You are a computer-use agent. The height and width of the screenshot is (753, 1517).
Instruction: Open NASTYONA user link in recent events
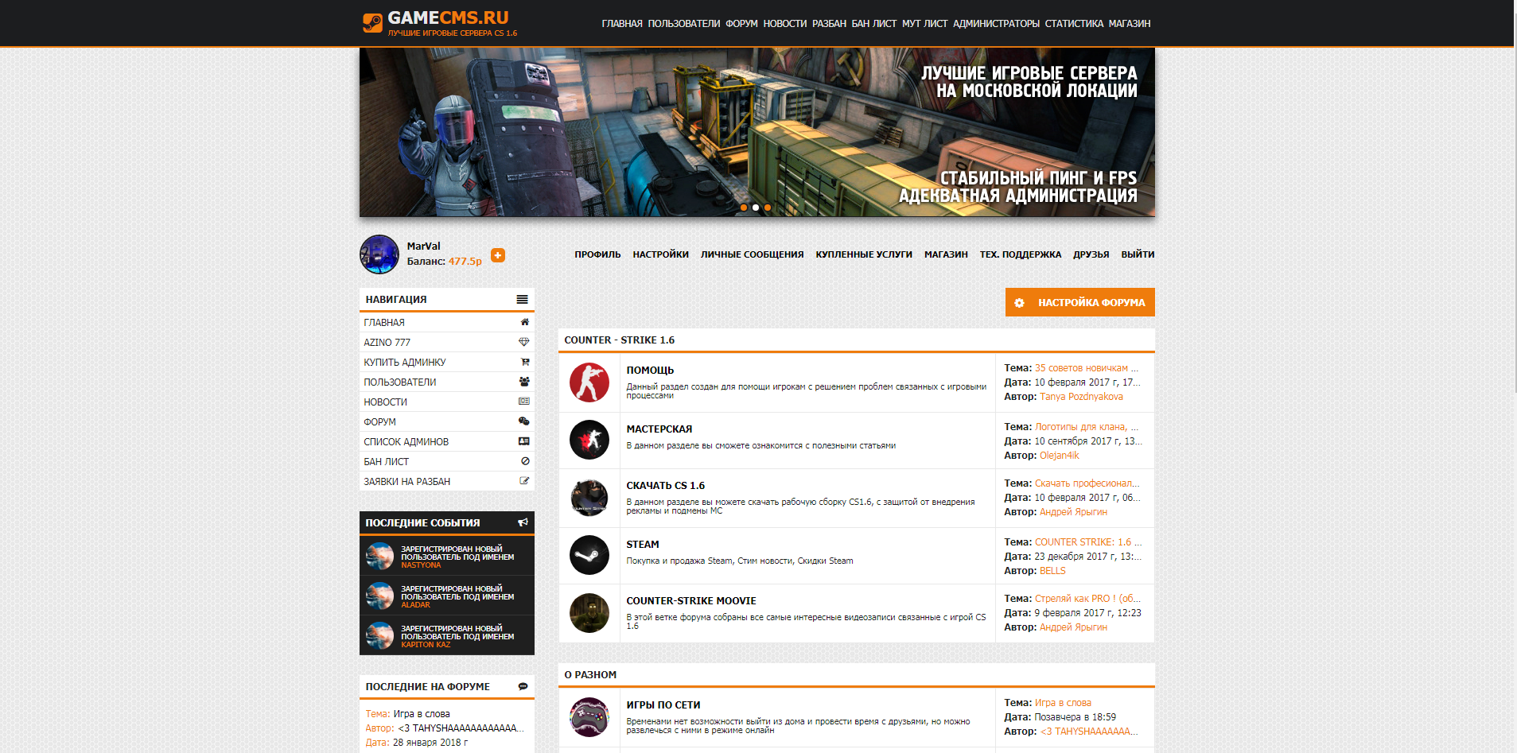pyautogui.click(x=421, y=565)
